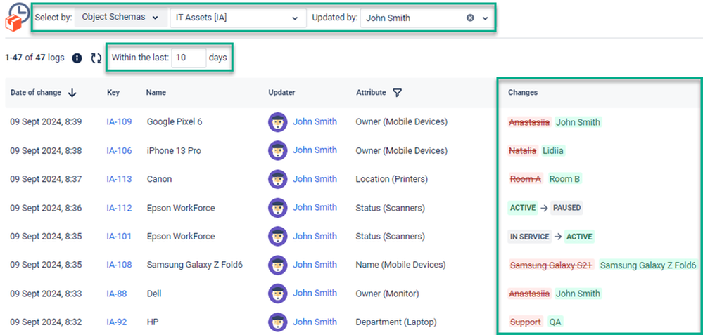Click John Smith avatar in IA-101 row
The height and width of the screenshot is (335, 703).
click(x=277, y=236)
